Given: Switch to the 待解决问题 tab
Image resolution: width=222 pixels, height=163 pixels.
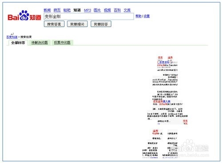Looking at the screenshot, I should click(40, 43).
